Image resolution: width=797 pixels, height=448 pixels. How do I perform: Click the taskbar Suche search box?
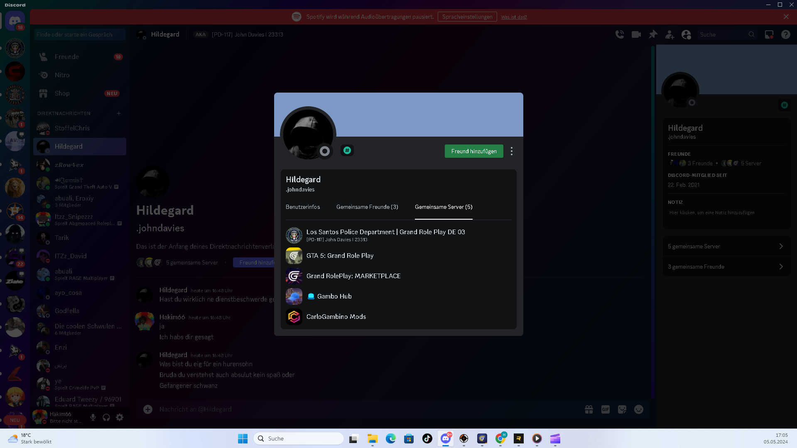click(298, 438)
